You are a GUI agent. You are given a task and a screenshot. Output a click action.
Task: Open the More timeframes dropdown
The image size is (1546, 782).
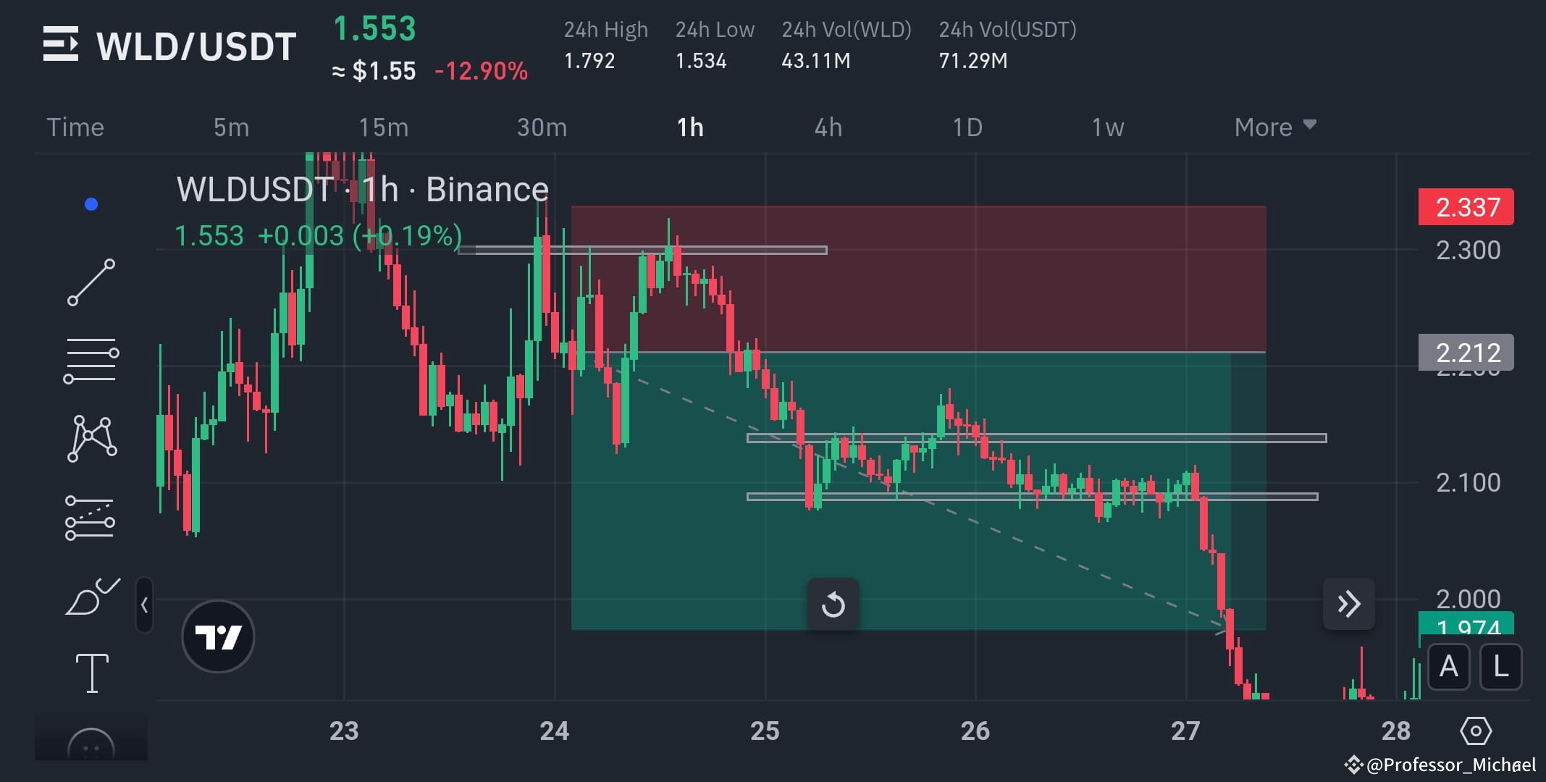[1274, 127]
